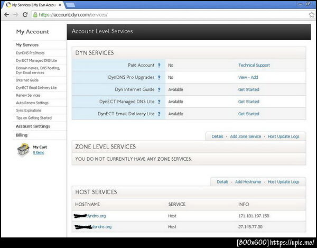Click Host Update Logs above Host Services
Viewport: 317px width, 248px height.
(283, 182)
